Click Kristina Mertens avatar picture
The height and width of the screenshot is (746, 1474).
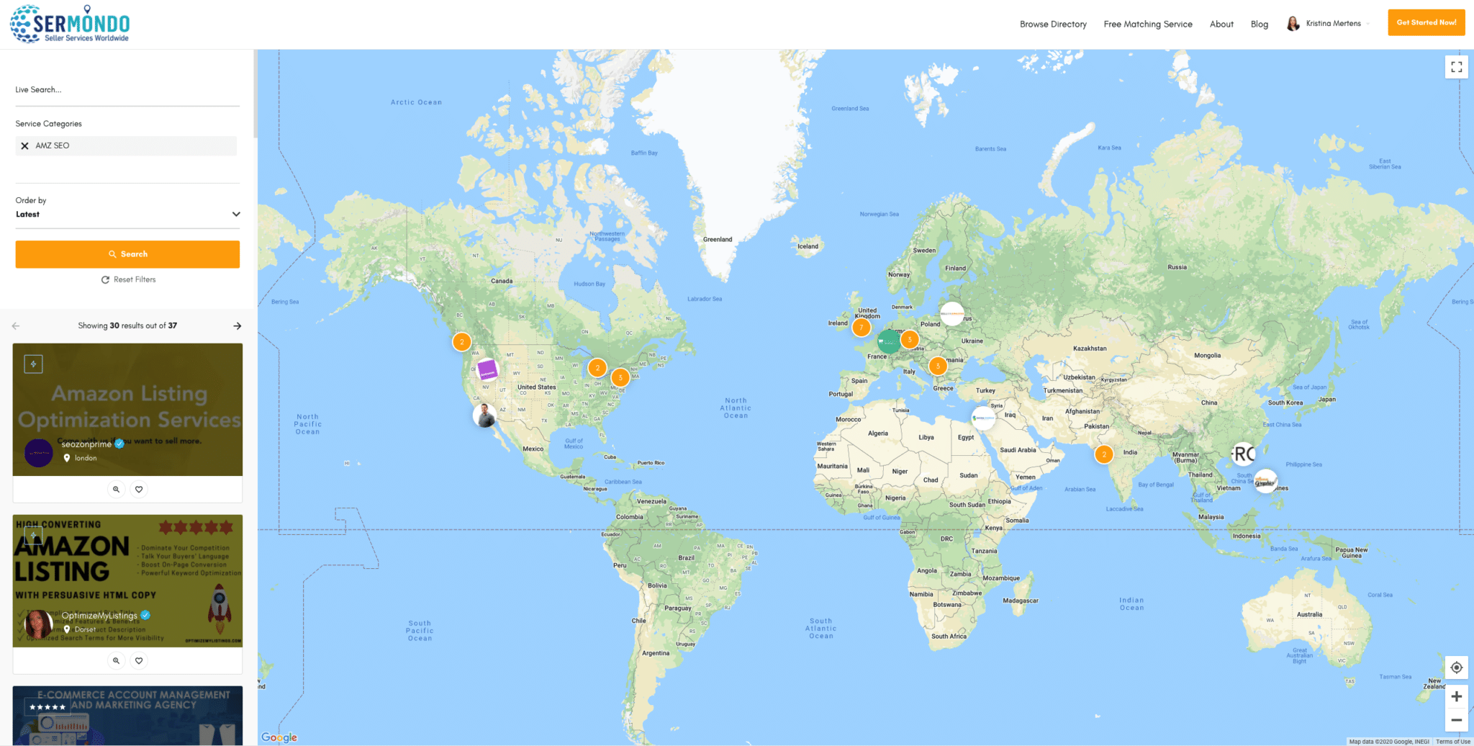tap(1293, 24)
